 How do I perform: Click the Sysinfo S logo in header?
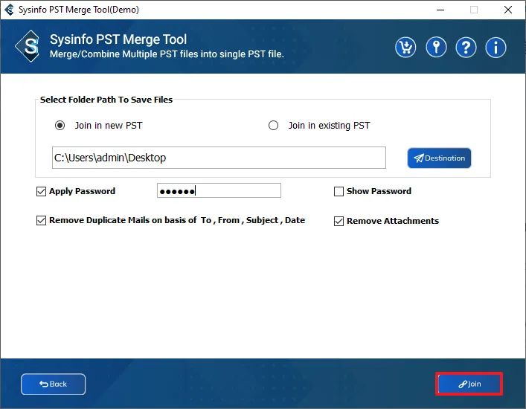[29, 47]
